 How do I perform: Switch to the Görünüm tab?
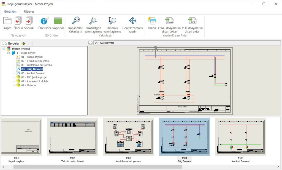[10, 11]
